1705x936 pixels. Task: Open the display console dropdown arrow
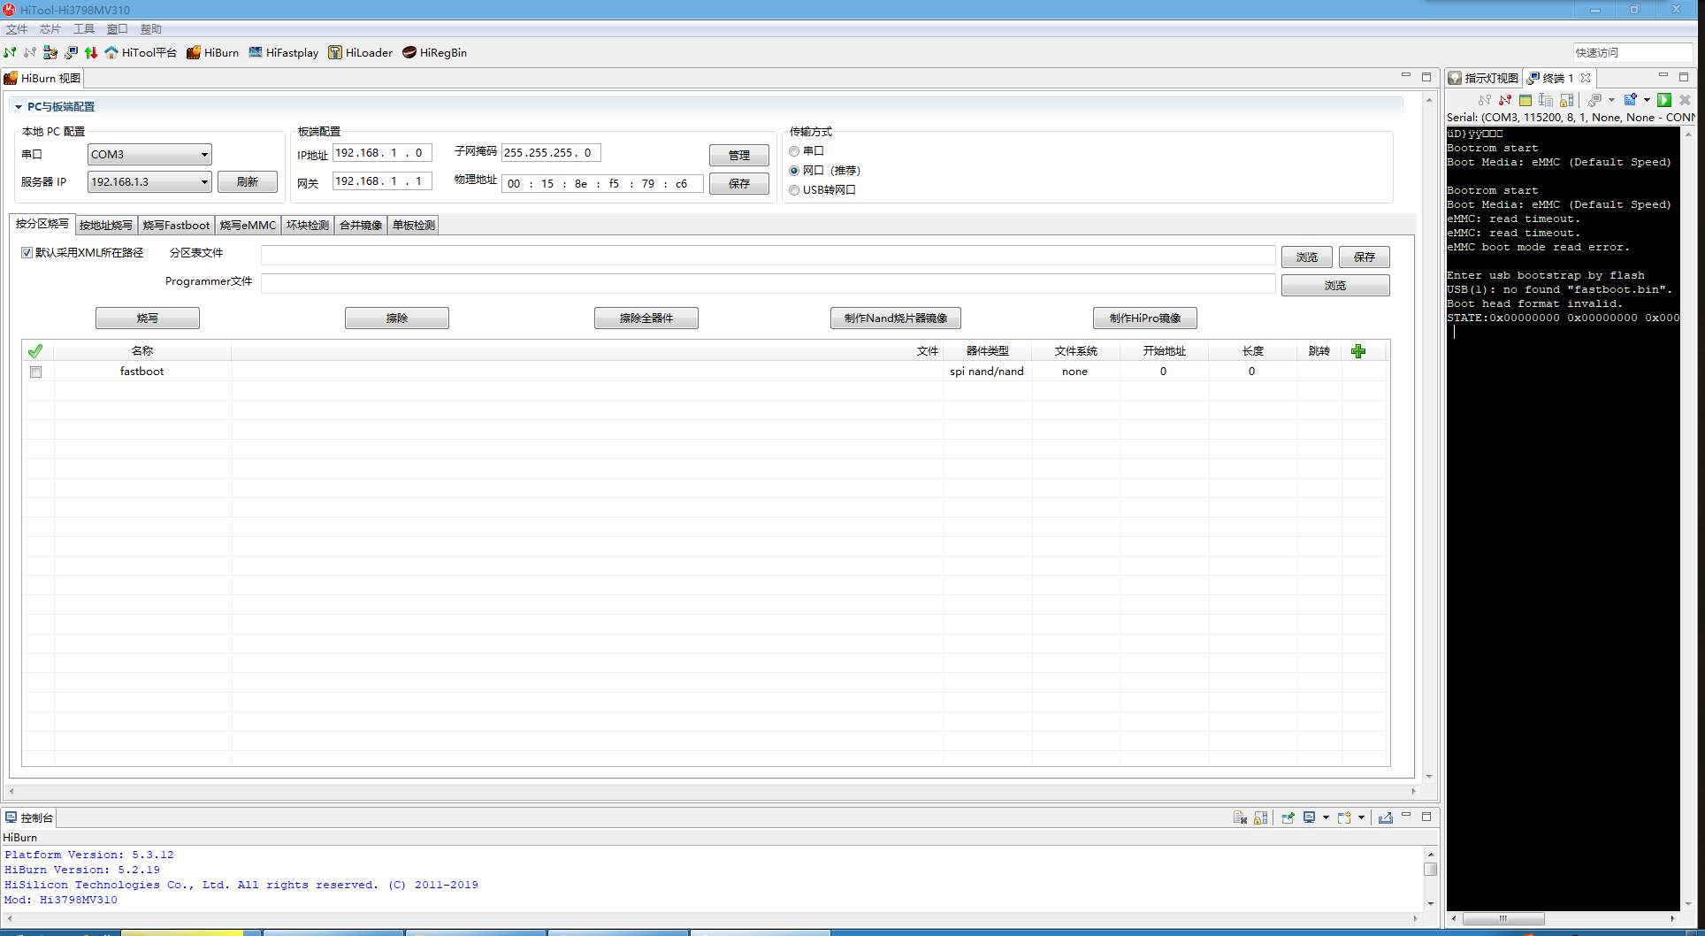1326,817
